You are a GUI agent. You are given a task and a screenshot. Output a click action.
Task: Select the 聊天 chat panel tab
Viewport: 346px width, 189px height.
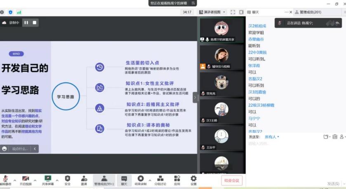[253, 12]
